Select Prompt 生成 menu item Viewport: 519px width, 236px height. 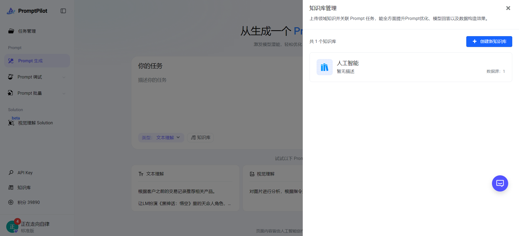point(37,61)
